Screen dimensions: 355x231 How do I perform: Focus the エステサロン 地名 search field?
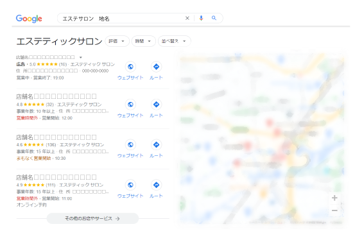(x=122, y=19)
